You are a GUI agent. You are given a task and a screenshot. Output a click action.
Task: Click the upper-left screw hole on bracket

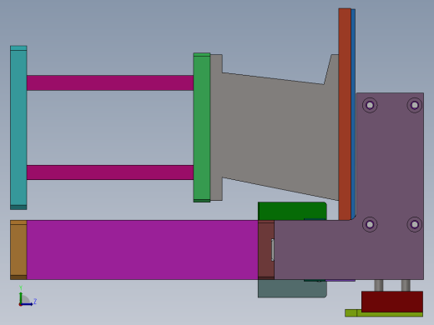[370, 105]
